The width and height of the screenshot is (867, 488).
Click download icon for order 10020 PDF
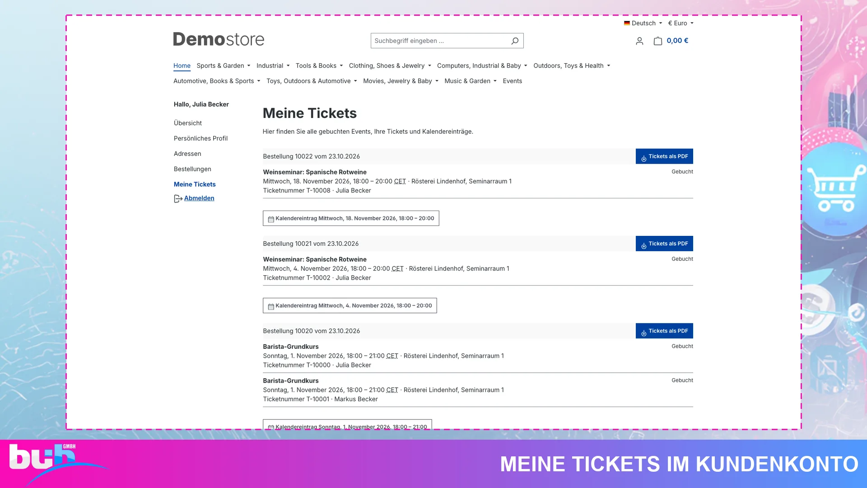tap(644, 333)
